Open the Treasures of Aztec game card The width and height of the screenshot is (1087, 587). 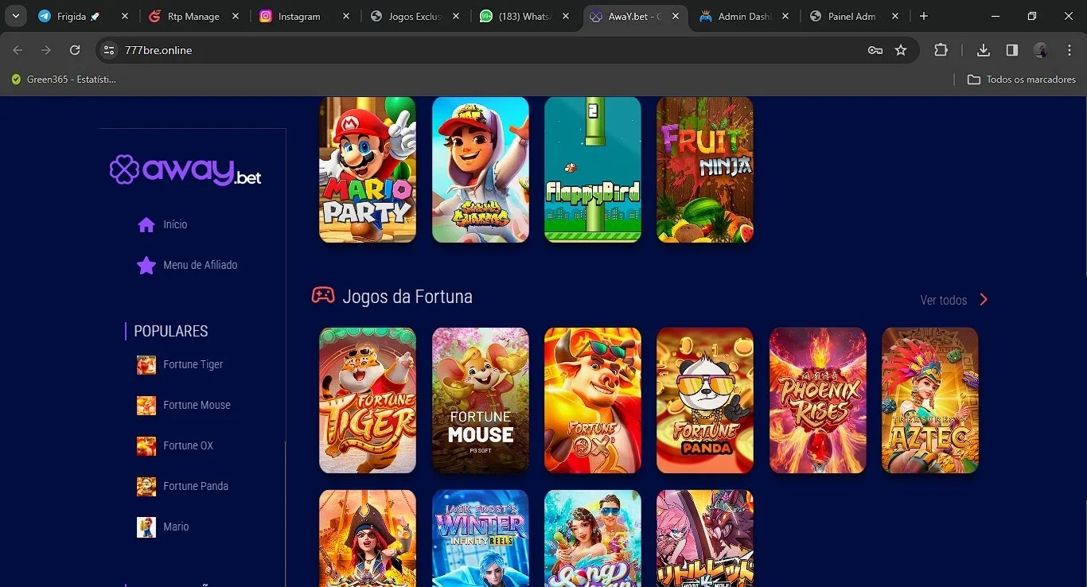[930, 400]
